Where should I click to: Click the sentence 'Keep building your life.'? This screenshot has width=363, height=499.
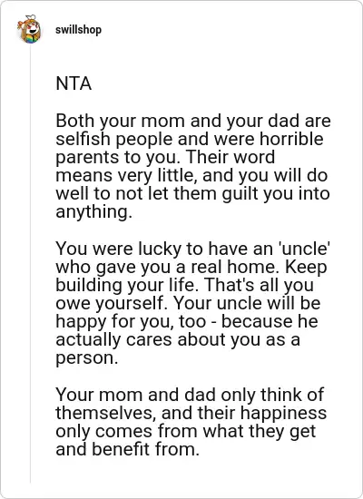(x=191, y=276)
